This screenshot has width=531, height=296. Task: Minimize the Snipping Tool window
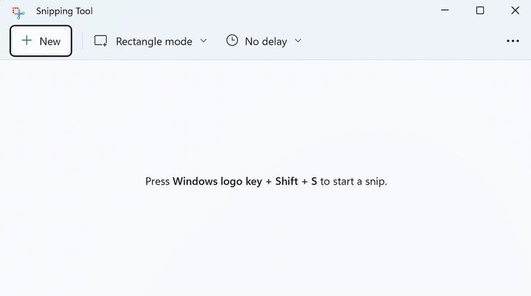(444, 10)
